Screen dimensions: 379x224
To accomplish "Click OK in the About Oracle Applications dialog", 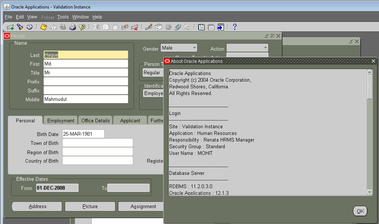I will point(360,211).
